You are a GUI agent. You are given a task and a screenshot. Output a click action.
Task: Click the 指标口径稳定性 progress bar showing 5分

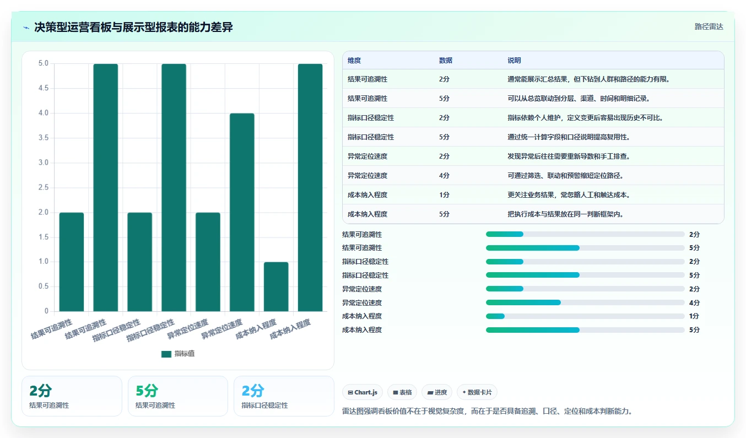coord(585,275)
